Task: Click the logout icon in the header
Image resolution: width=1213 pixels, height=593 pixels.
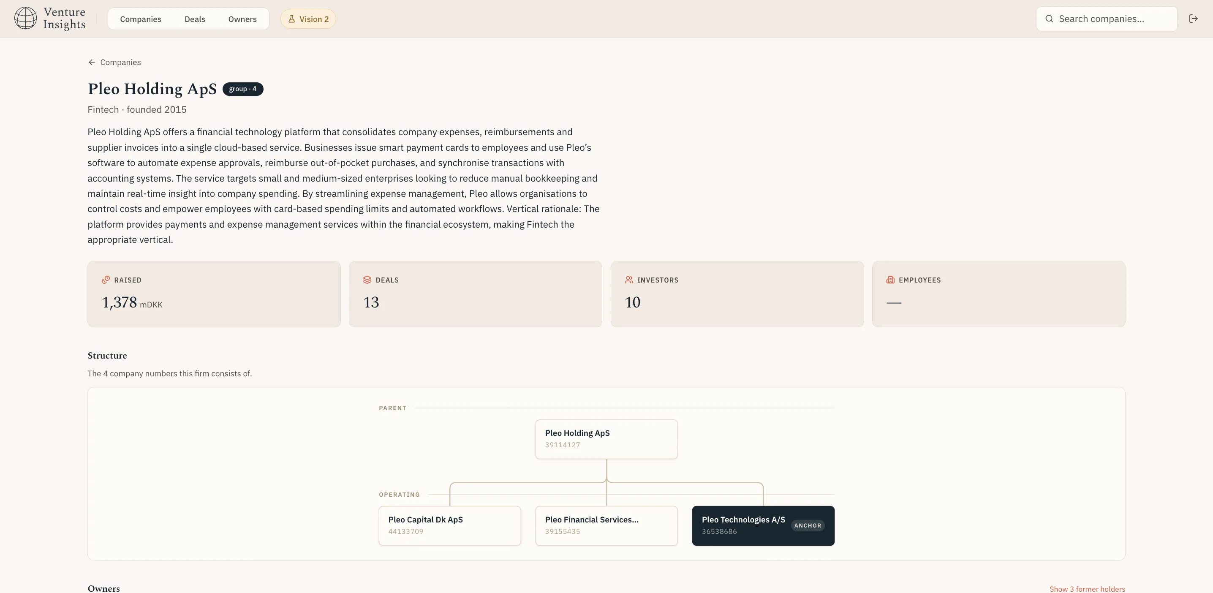Action: click(1193, 19)
